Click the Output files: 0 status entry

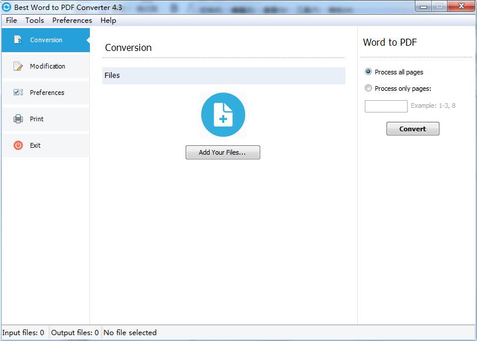tap(75, 333)
